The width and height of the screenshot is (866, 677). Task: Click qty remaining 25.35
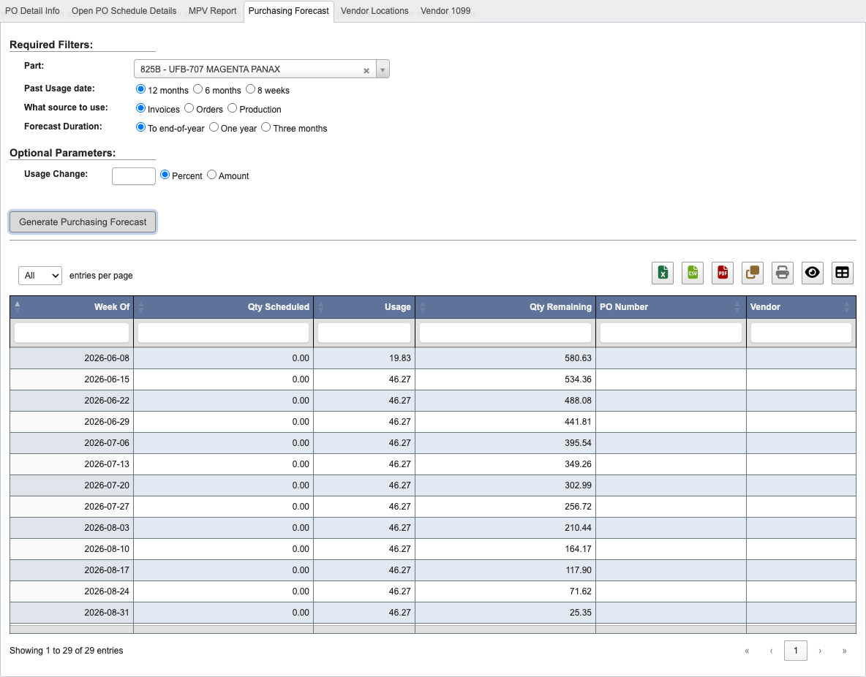[505, 613]
